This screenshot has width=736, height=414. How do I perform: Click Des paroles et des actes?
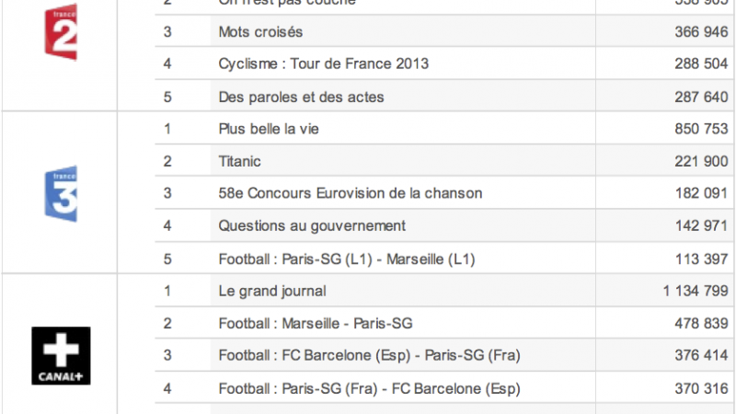point(302,97)
